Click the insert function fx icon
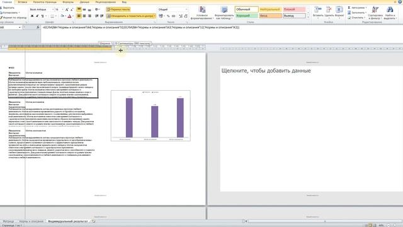The width and height of the screenshot is (403, 227). 38,27
